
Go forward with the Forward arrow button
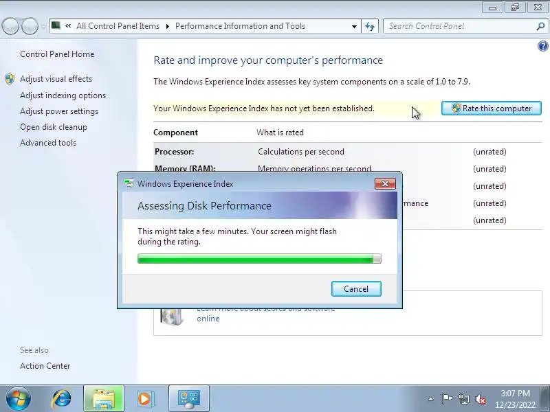click(x=30, y=26)
